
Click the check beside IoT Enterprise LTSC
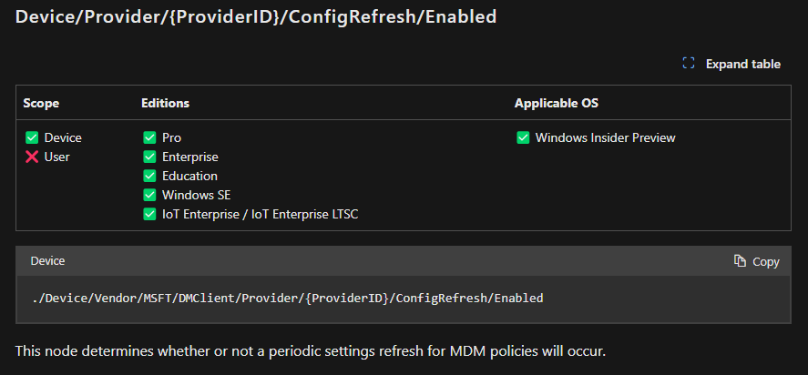(x=149, y=214)
